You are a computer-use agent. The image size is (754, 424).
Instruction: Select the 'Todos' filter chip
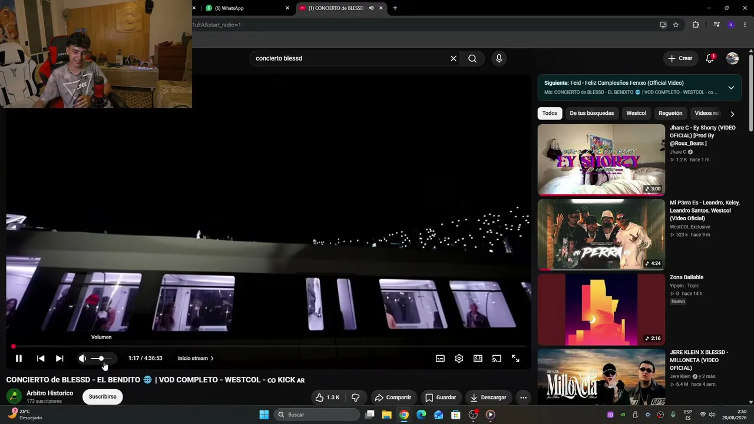coord(550,113)
